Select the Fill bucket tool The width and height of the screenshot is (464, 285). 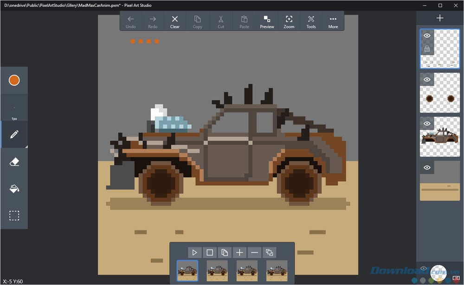(x=14, y=189)
